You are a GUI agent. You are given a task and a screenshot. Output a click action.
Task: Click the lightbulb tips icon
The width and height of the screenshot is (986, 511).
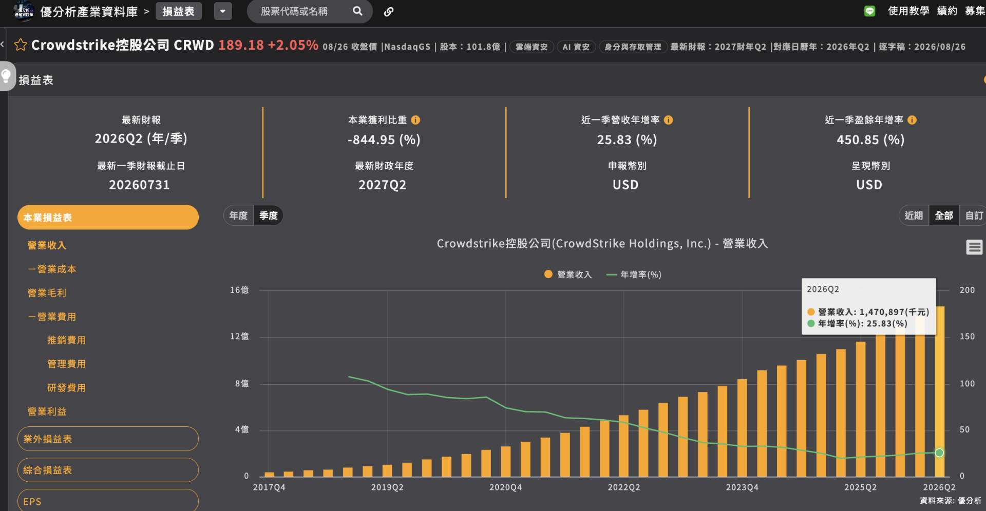[x=7, y=76]
